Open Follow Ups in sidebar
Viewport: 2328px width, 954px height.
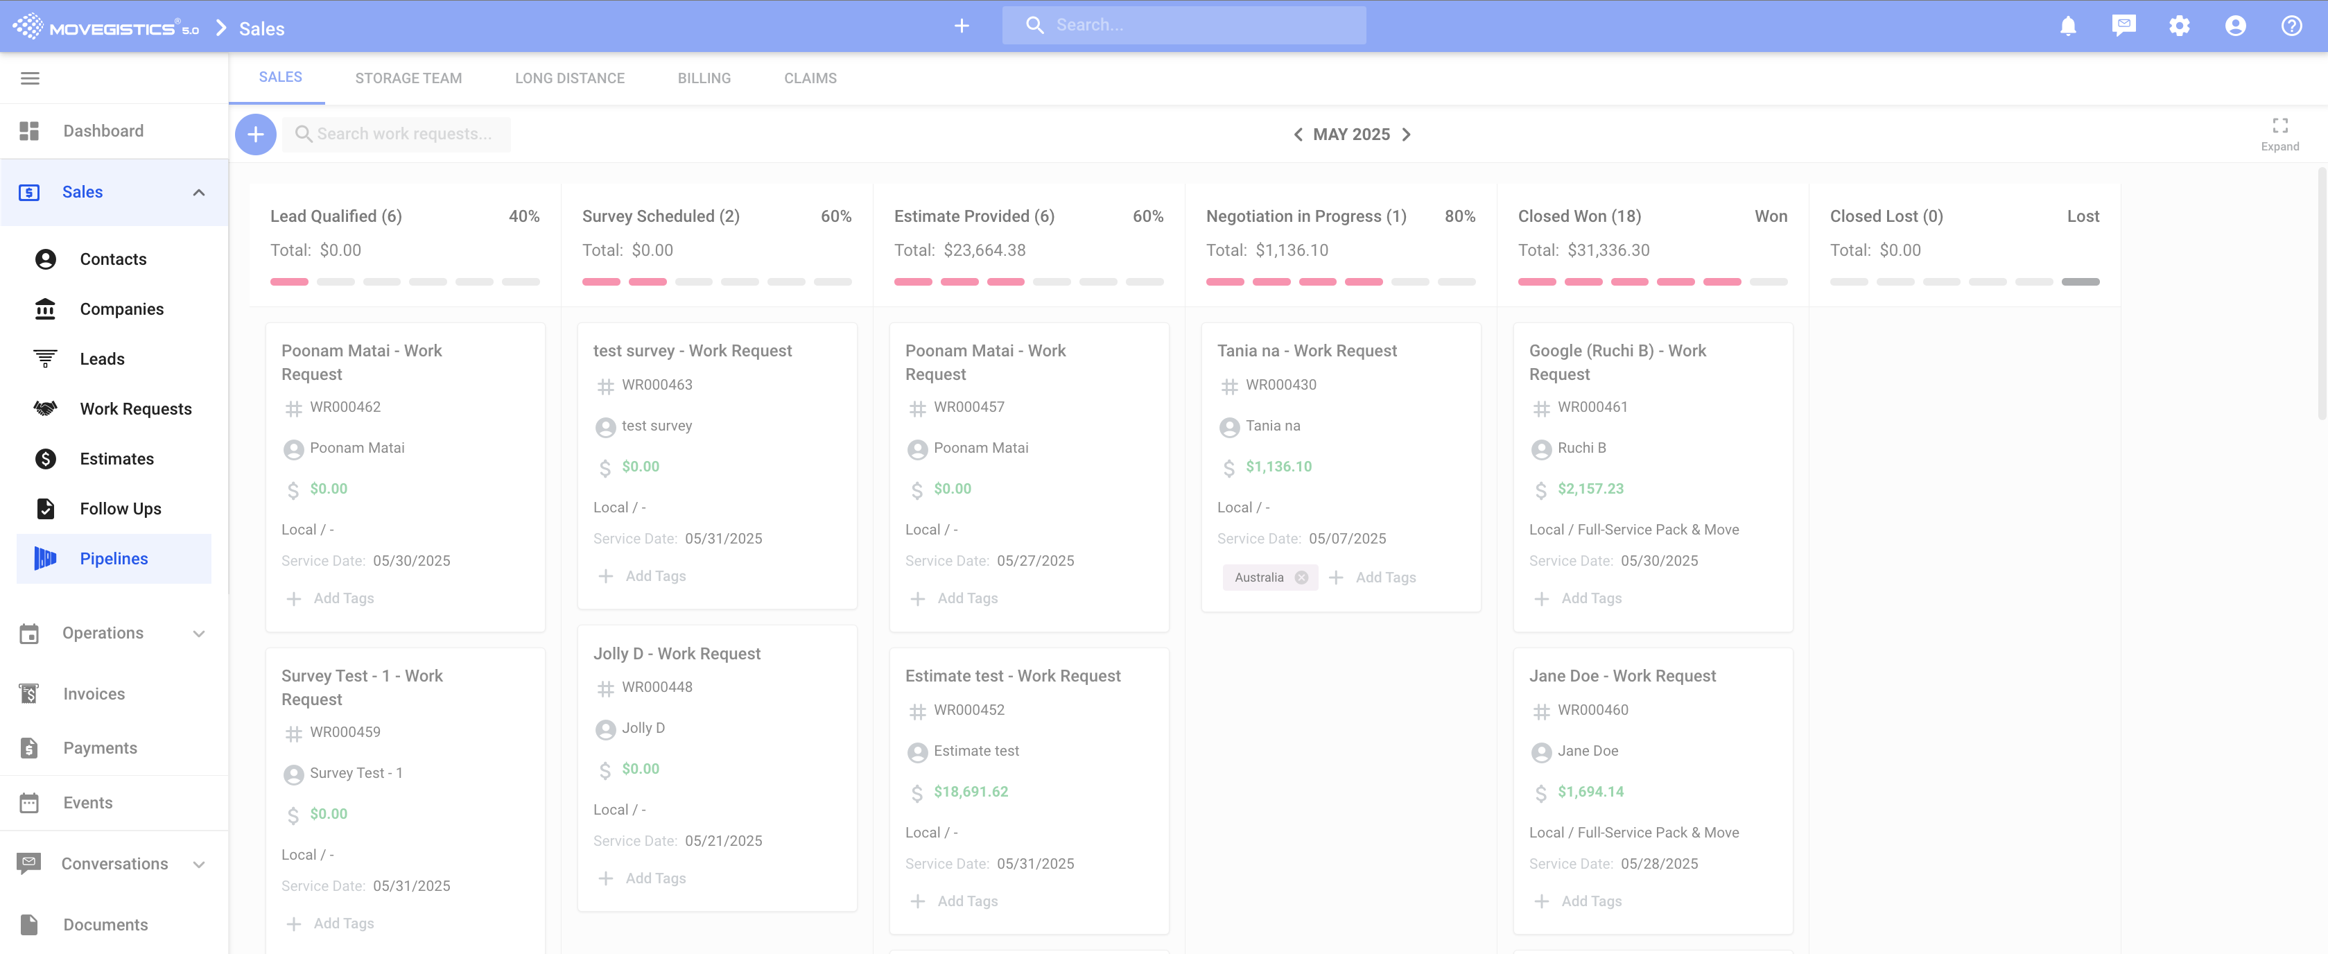click(120, 509)
